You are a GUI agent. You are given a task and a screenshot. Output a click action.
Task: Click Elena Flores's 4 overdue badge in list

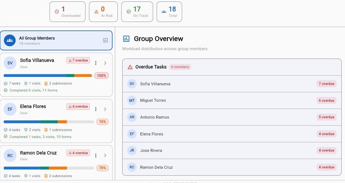(78, 107)
